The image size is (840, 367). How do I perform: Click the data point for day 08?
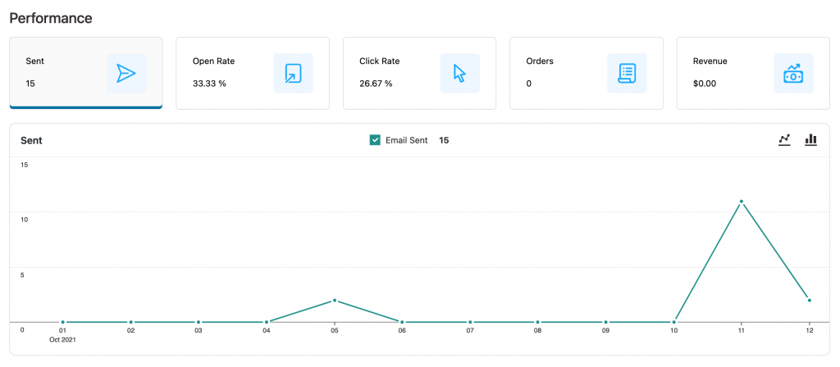pyautogui.click(x=538, y=322)
